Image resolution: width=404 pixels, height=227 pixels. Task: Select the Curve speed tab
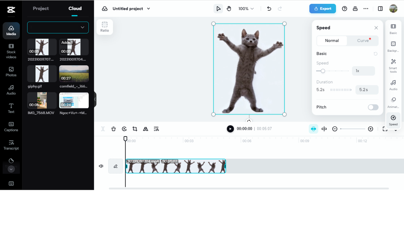tap(363, 41)
